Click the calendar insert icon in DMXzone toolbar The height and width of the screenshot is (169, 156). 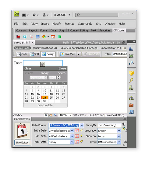pos(53,37)
